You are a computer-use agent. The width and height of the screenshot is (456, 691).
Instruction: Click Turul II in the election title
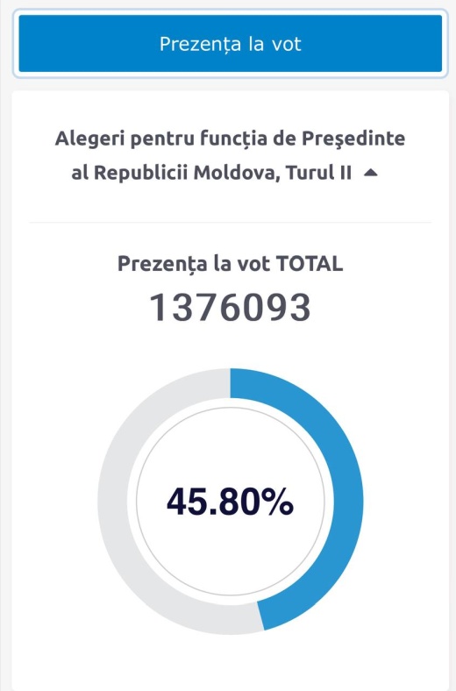[x=319, y=172]
